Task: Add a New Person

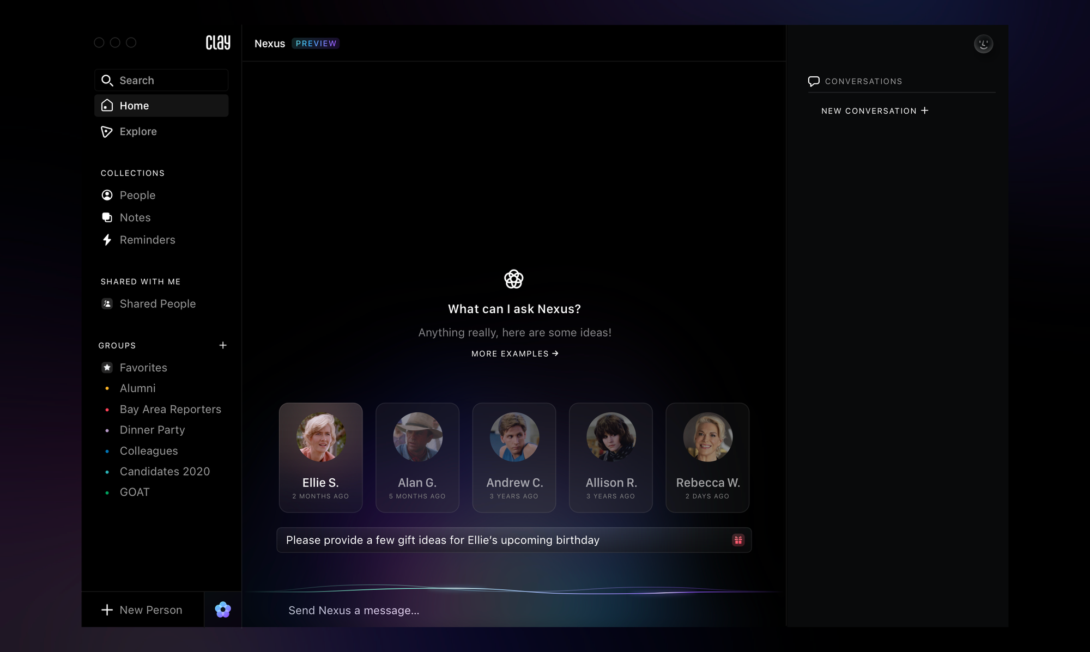Action: pos(142,610)
